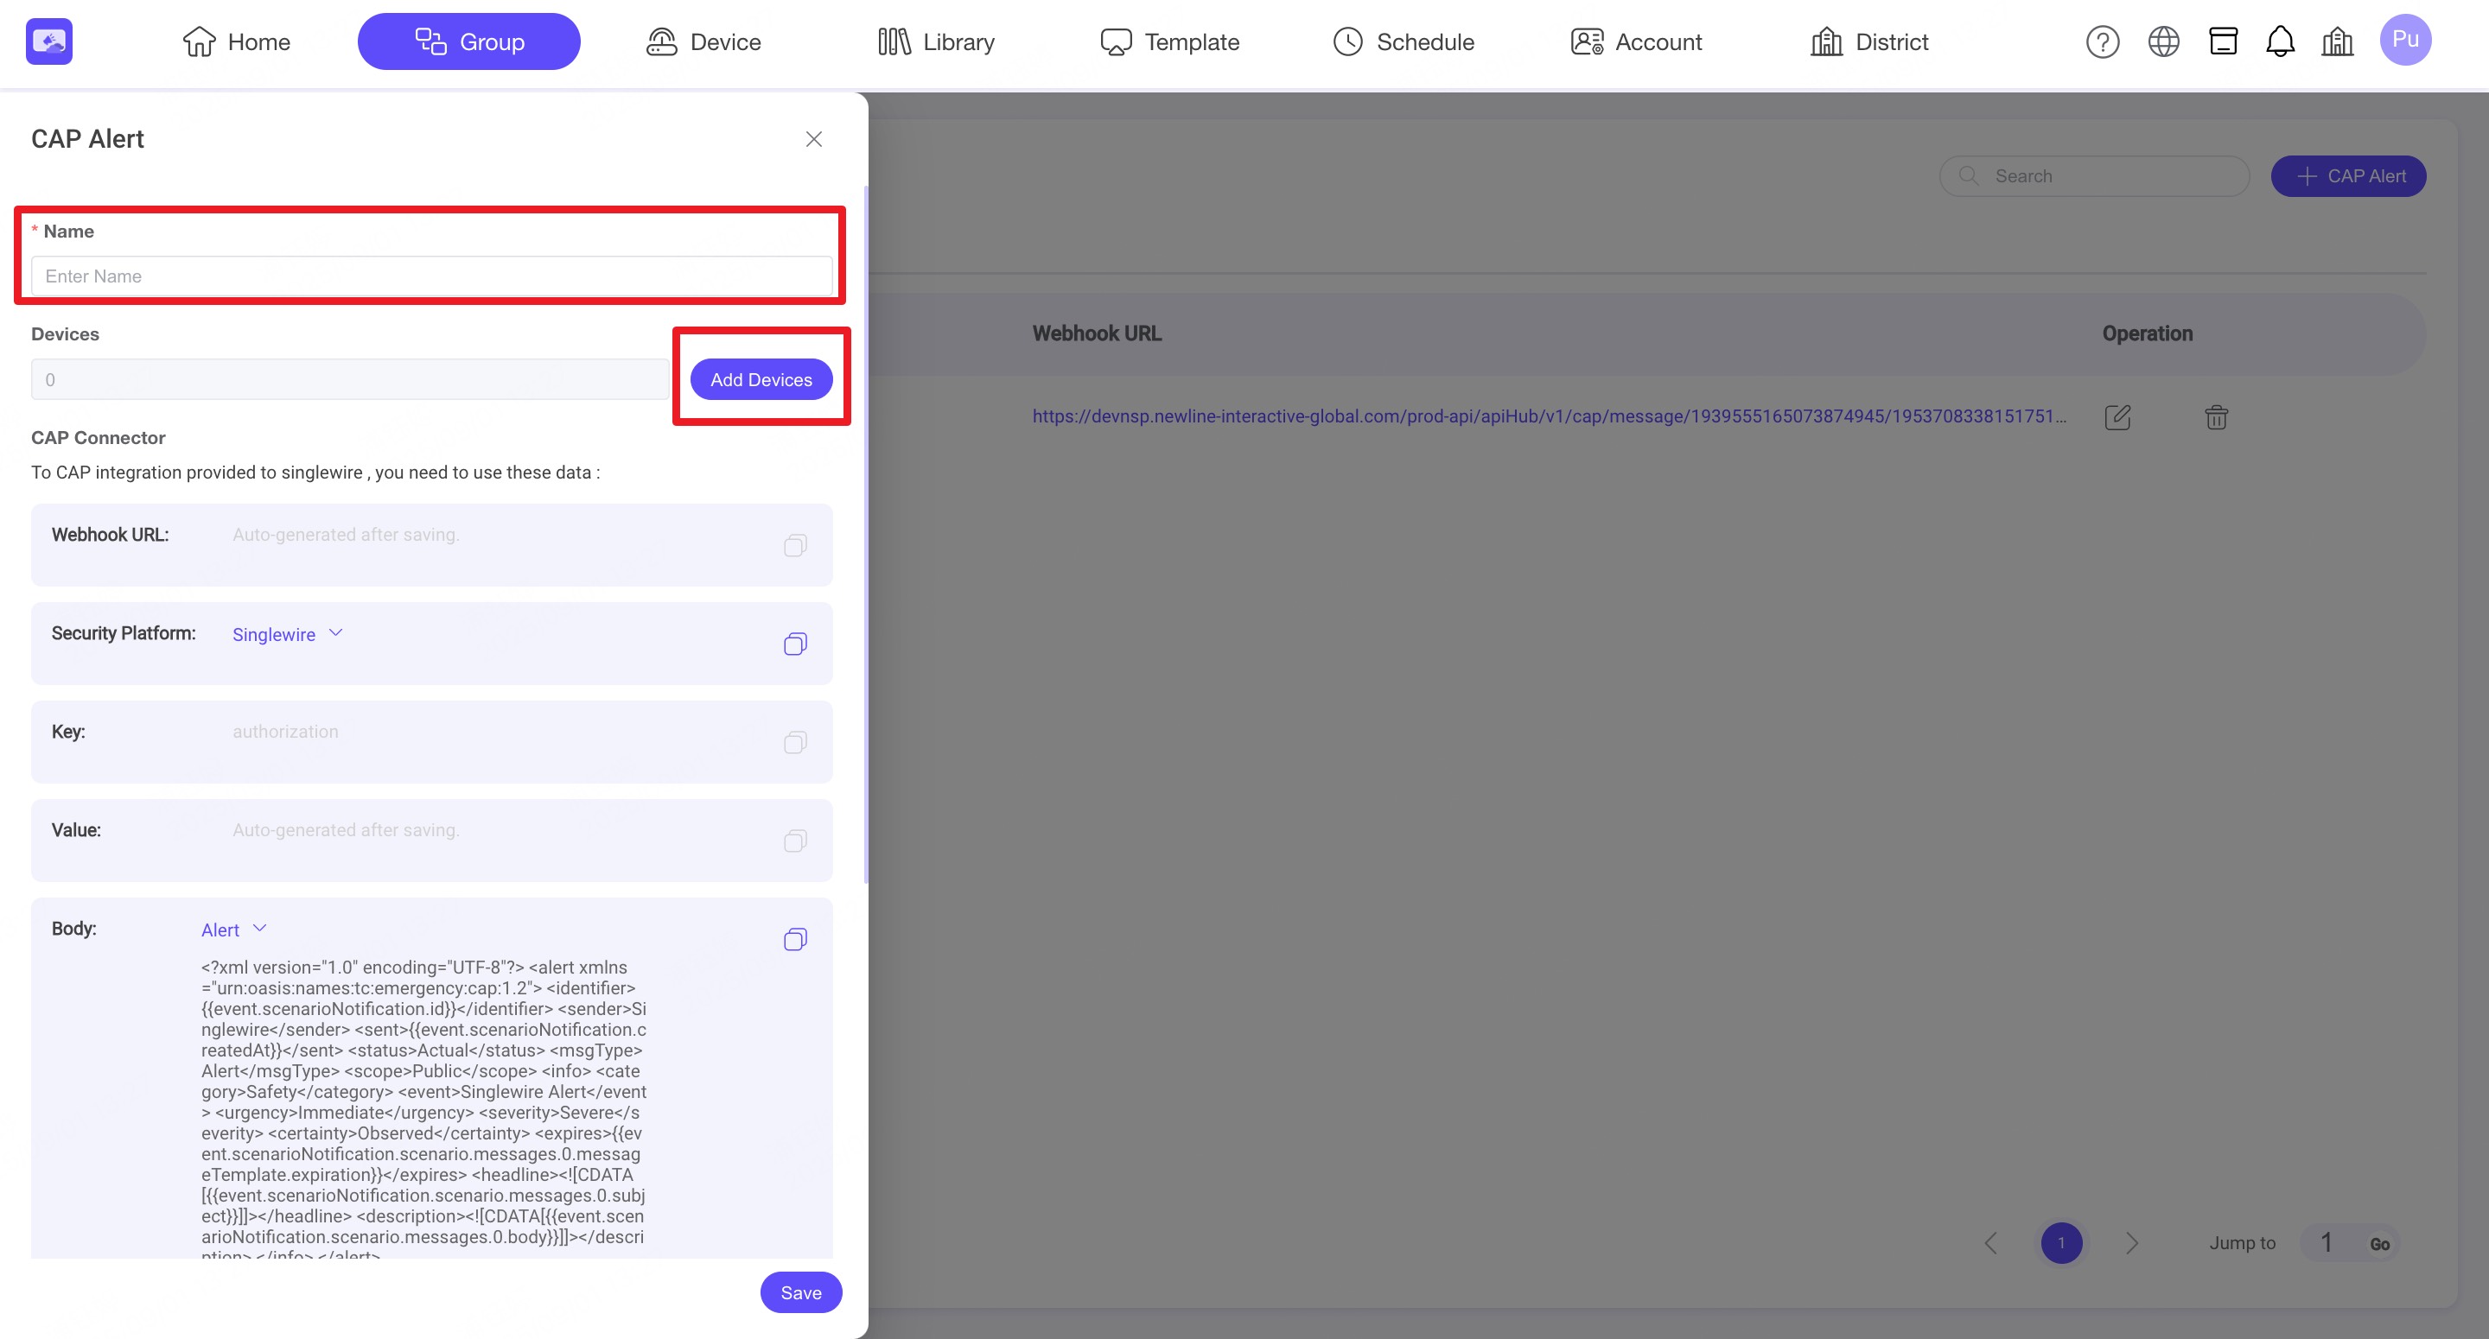Edit the webhook entry with pencil icon
Image resolution: width=2489 pixels, height=1339 pixels.
click(x=2117, y=417)
